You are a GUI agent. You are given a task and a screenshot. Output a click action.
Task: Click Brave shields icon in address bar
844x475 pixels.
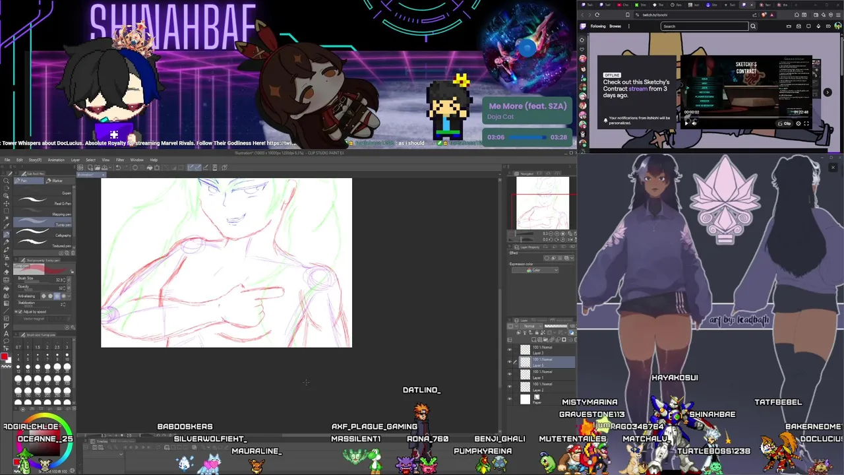pos(764,15)
